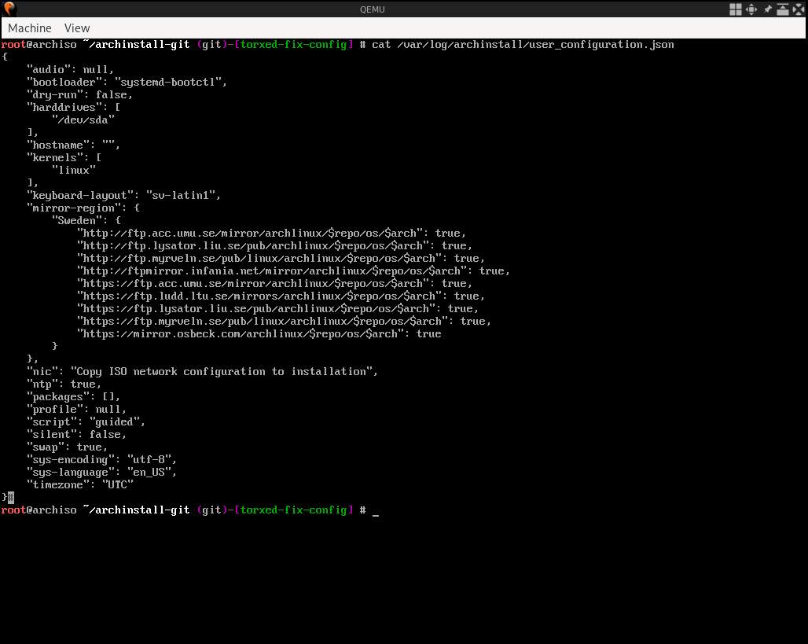This screenshot has width=808, height=644.
Task: Click the "timezone": "UTC" line
Action: [79, 485]
